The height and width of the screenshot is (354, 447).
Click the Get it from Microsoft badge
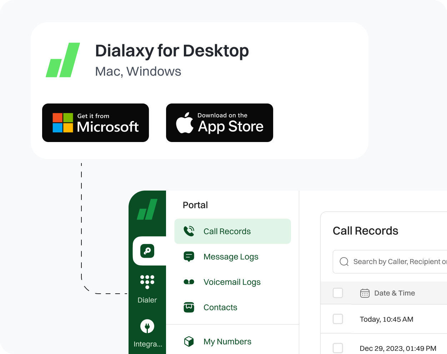pos(95,122)
